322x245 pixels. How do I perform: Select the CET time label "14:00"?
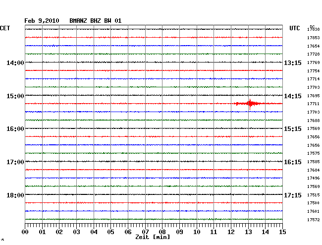(x=15, y=62)
